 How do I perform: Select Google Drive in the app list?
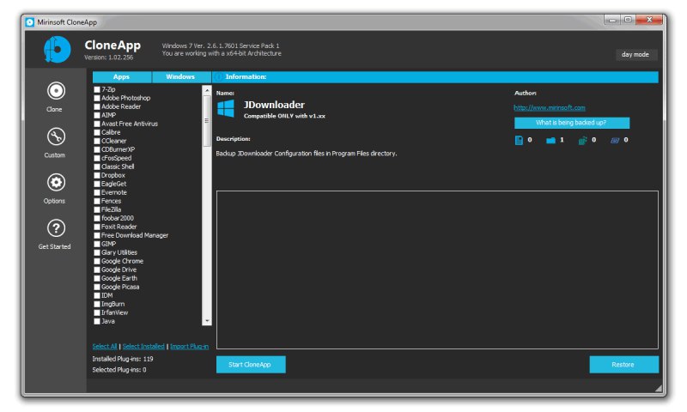point(119,270)
